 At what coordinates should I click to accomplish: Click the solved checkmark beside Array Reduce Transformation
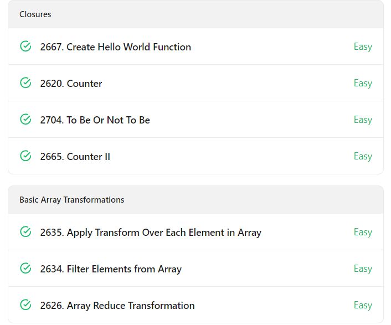25,305
